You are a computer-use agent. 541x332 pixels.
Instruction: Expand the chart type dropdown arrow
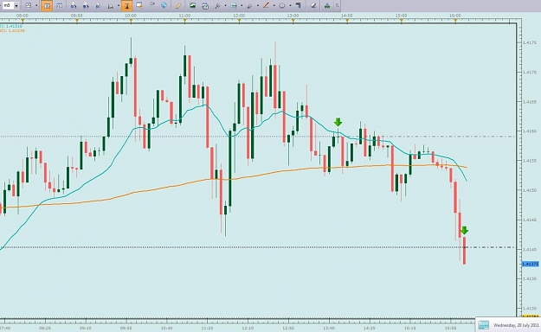pyautogui.click(x=36, y=5)
